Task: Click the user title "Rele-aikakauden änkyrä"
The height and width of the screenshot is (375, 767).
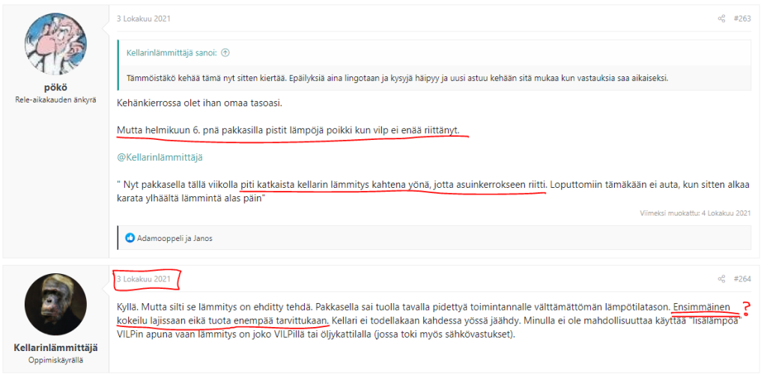Action: click(x=56, y=100)
